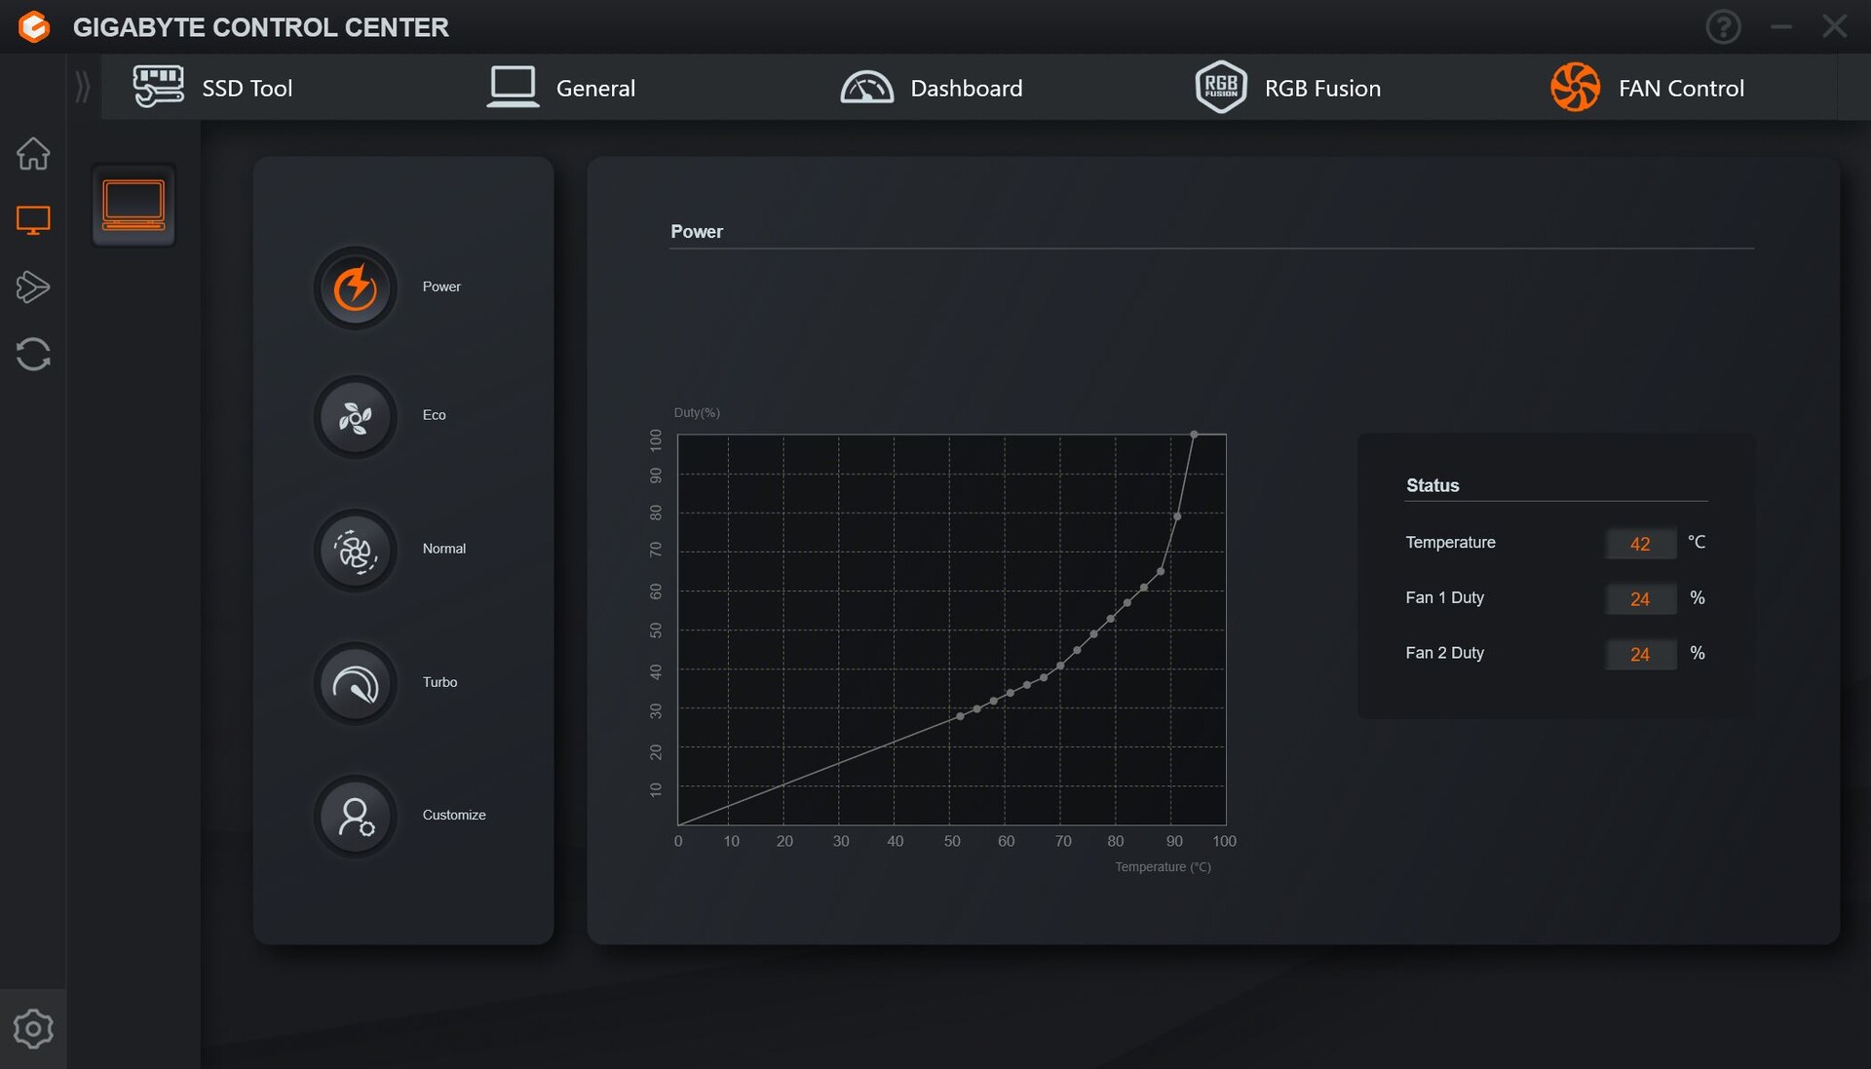The height and width of the screenshot is (1069, 1871).
Task: Choose the Normal fan mode icon
Action: (x=356, y=551)
